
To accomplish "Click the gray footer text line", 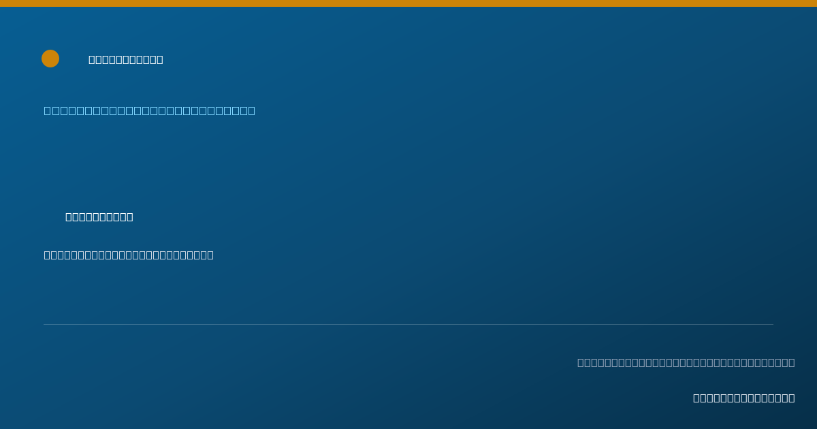I will pyautogui.click(x=686, y=362).
